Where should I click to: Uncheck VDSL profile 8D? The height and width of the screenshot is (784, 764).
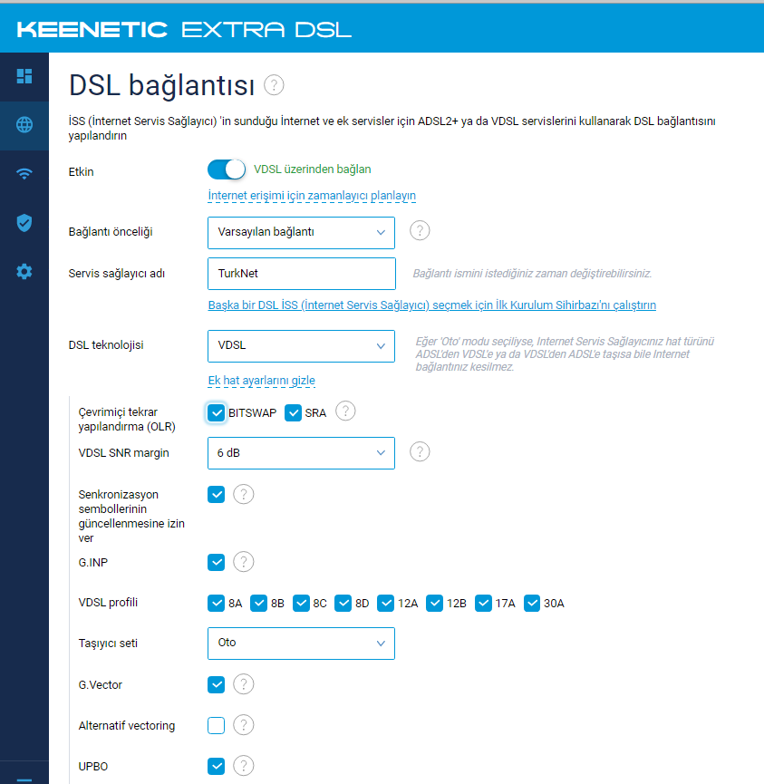pyautogui.click(x=343, y=603)
